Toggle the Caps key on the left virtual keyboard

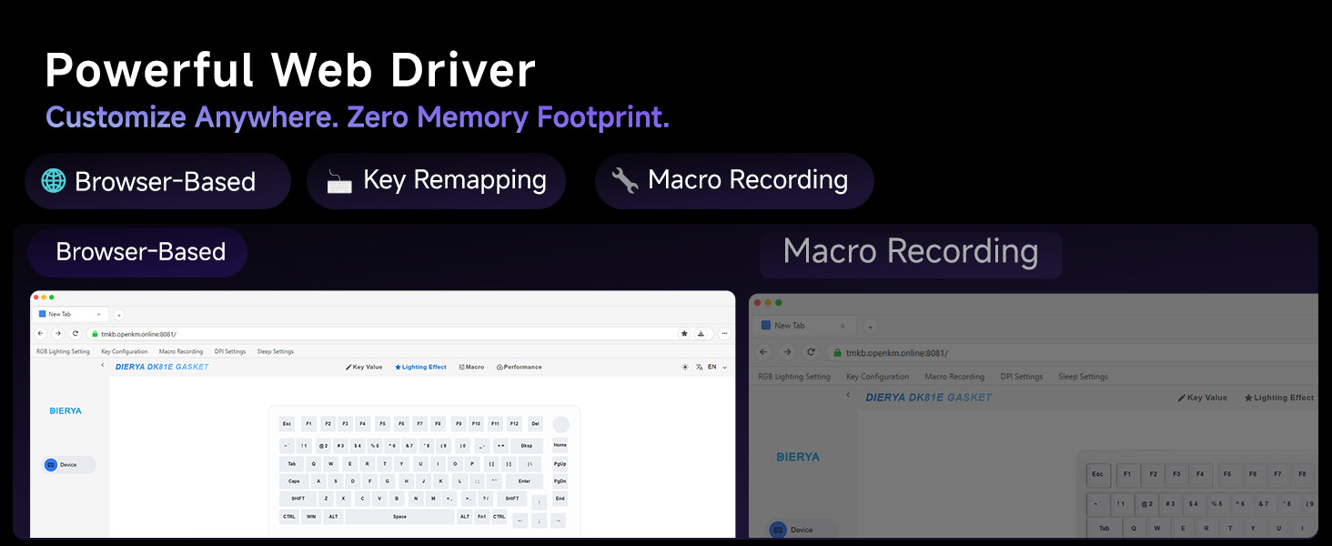click(294, 481)
